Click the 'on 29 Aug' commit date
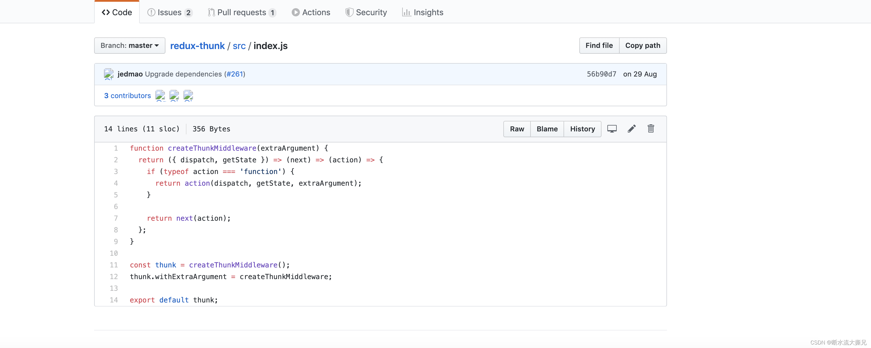This screenshot has width=871, height=348. [640, 74]
